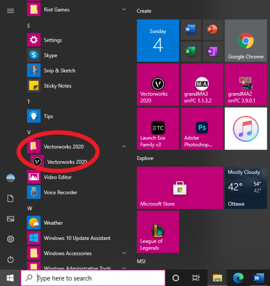Open the Vectorworks 2020 tile
This screenshot has height=286, width=270.
158,84
